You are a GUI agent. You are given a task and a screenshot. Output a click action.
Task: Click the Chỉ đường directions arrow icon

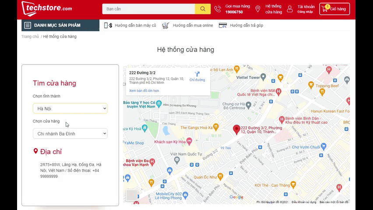tap(197, 74)
